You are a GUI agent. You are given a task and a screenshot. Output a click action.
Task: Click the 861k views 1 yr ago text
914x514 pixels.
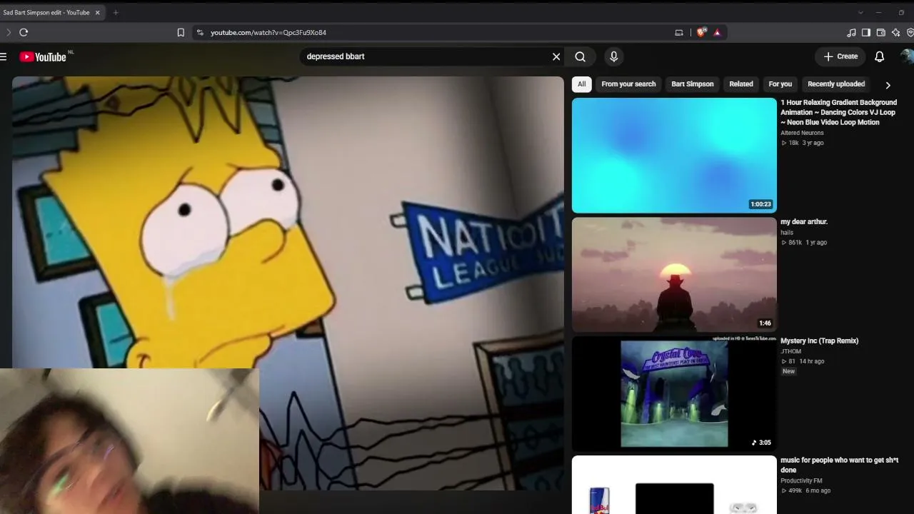[x=804, y=243]
